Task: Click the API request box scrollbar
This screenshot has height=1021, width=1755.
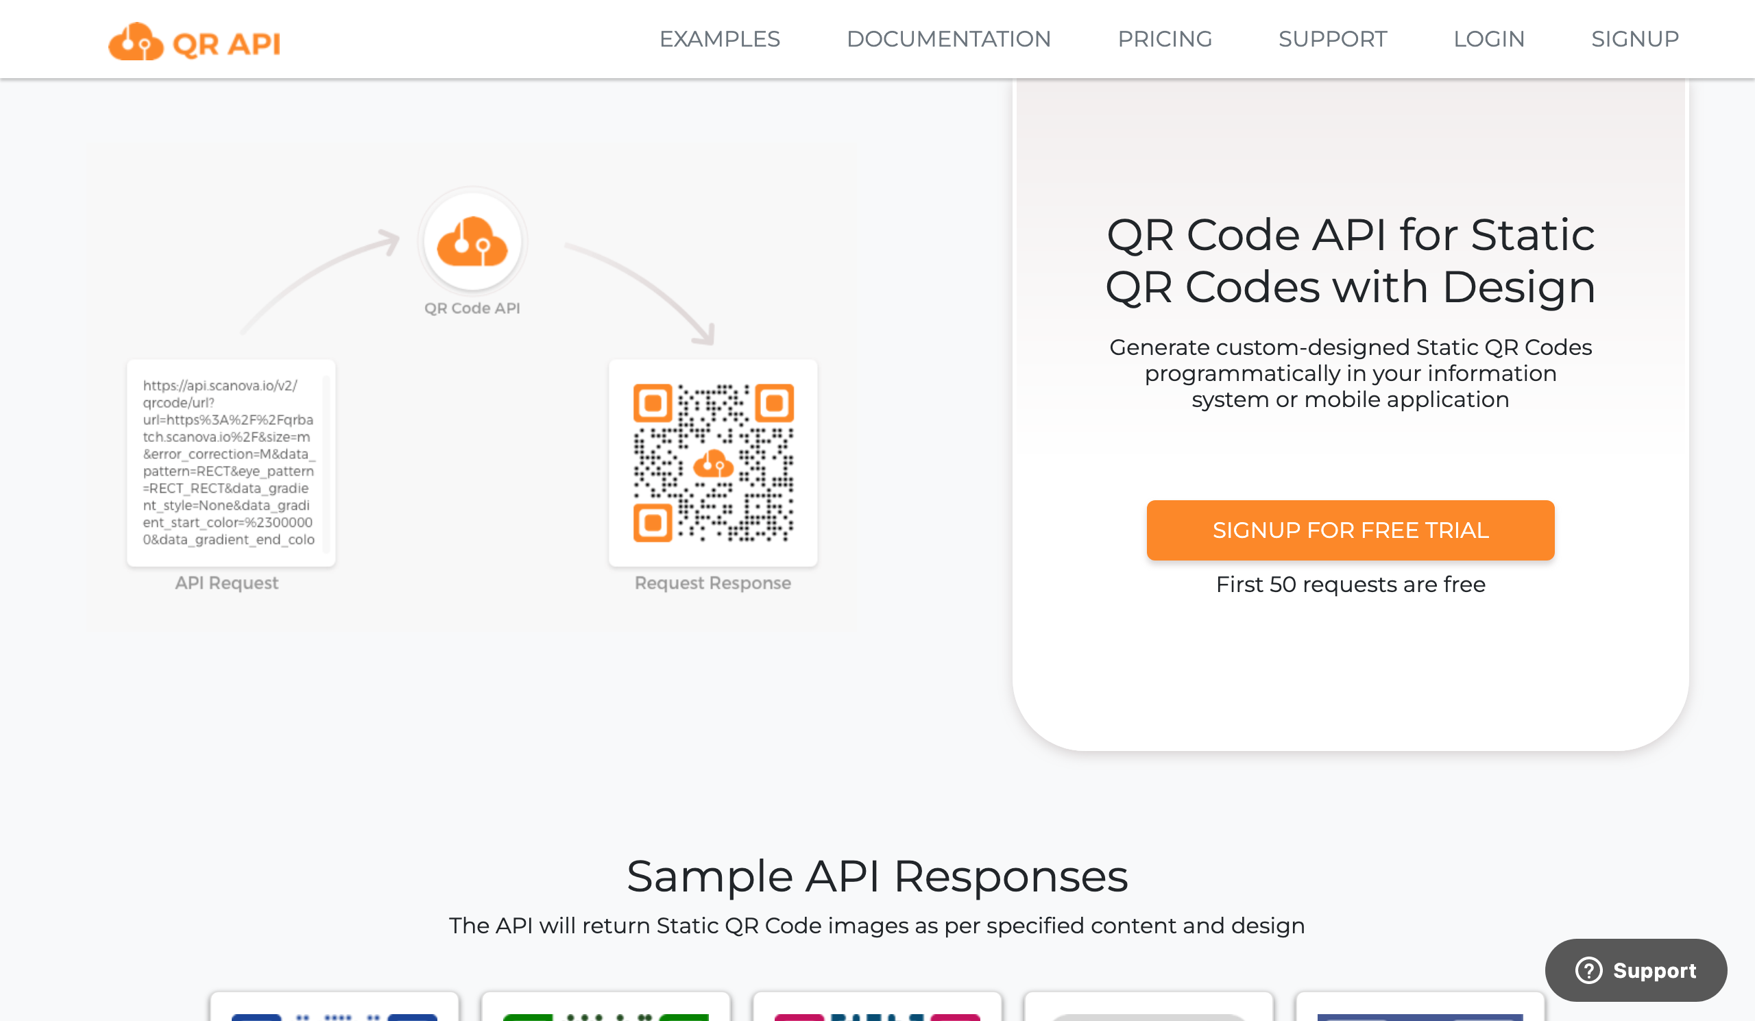Action: point(326,463)
